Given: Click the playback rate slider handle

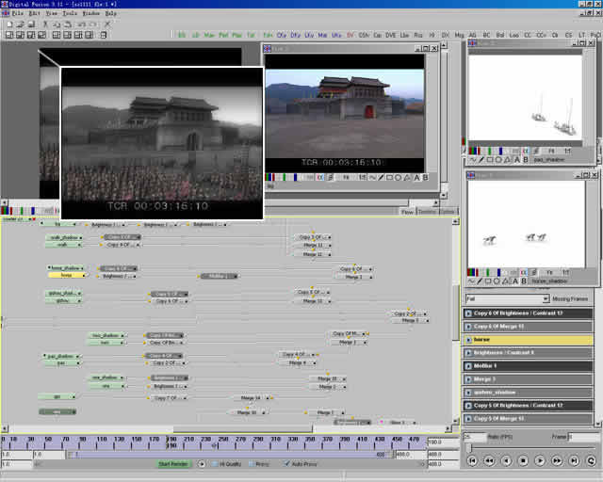Looking at the screenshot, I should pyautogui.click(x=469, y=448).
